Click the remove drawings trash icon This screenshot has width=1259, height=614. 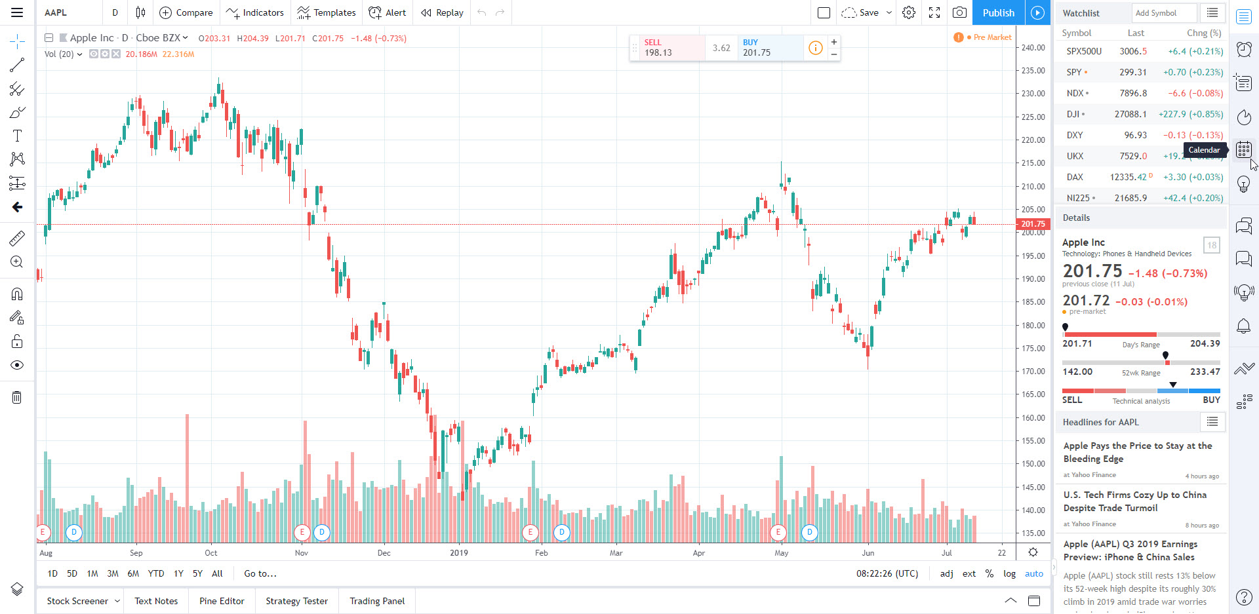point(17,397)
